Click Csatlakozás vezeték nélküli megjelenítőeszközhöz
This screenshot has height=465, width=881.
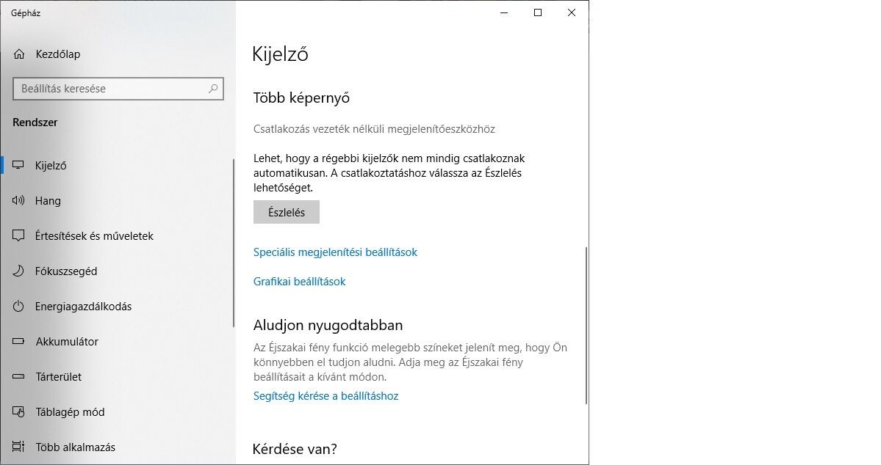coord(374,129)
